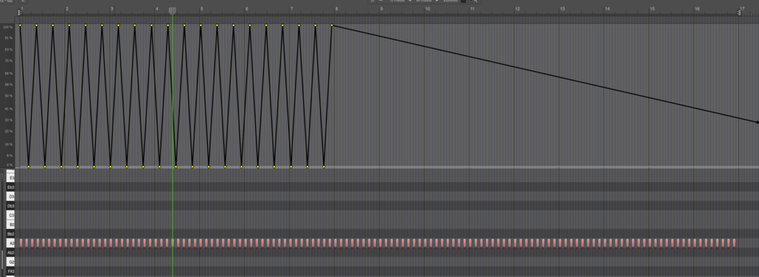Click the playhead handle in the ruler
This screenshot has height=277, width=759.
[172, 10]
